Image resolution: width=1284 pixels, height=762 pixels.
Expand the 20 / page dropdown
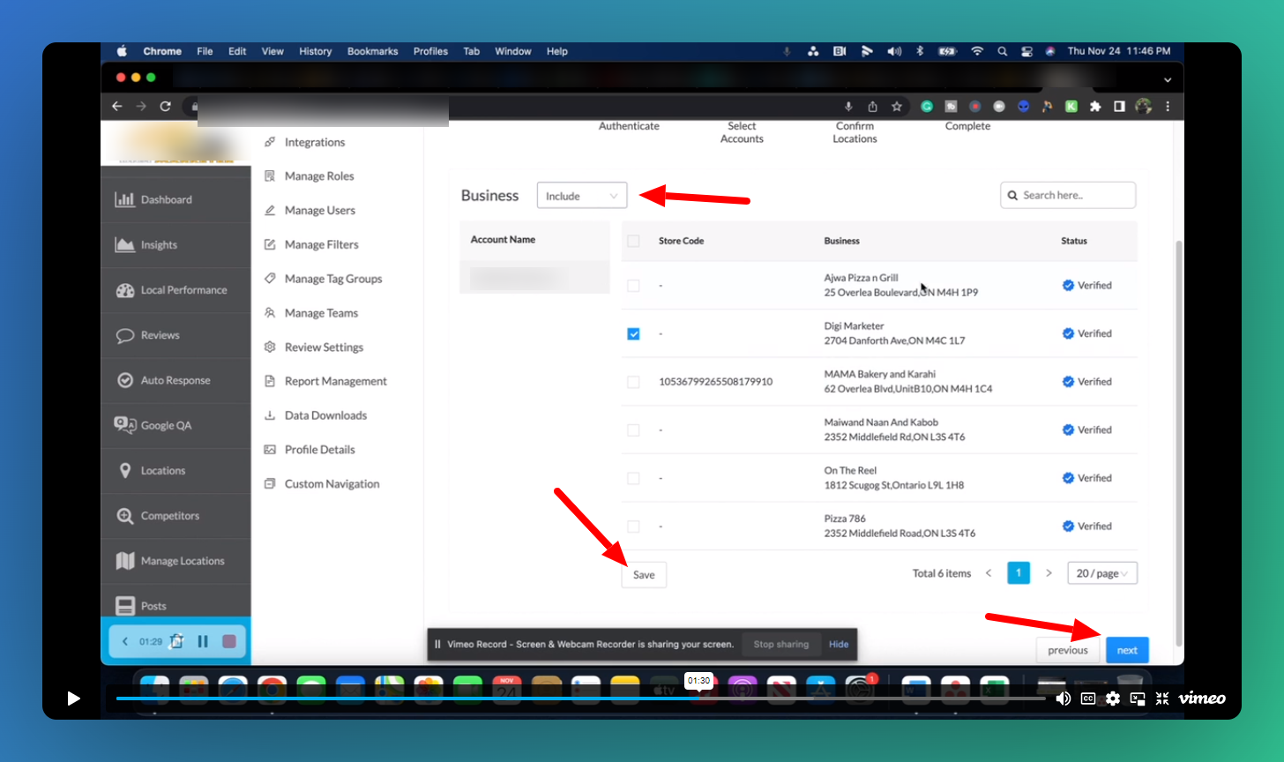pos(1101,573)
